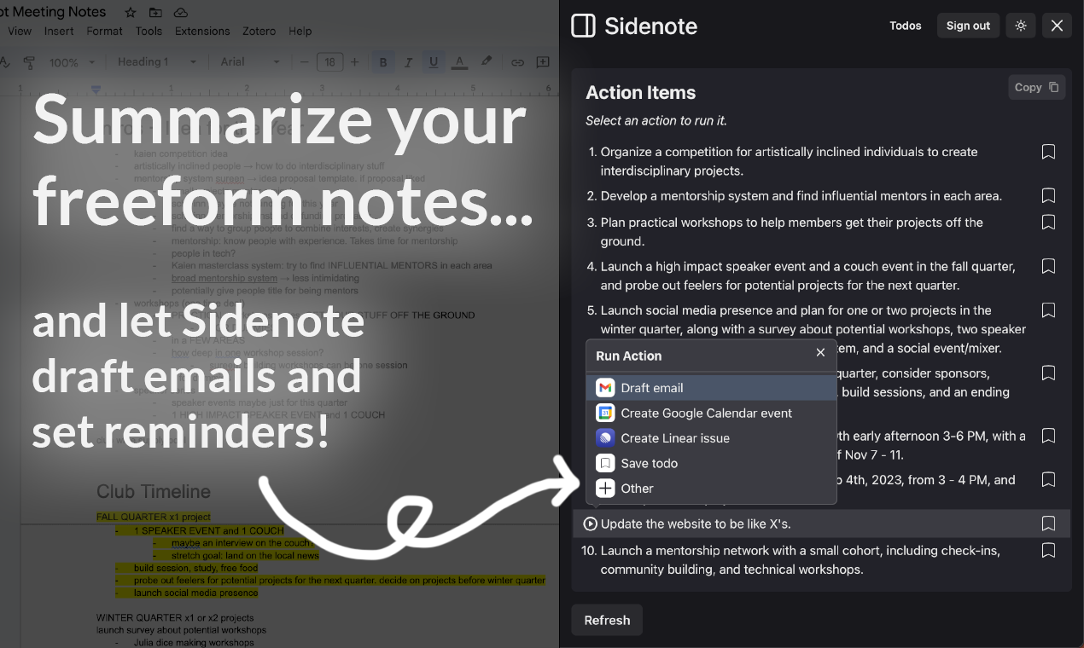Bookmark the 'Launch social media presence' item

click(1048, 310)
